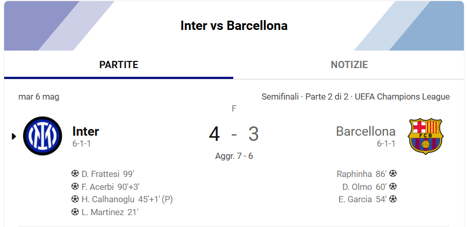Switch to the NOTIZIE tab
Screen dimensions: 467x227
349,64
